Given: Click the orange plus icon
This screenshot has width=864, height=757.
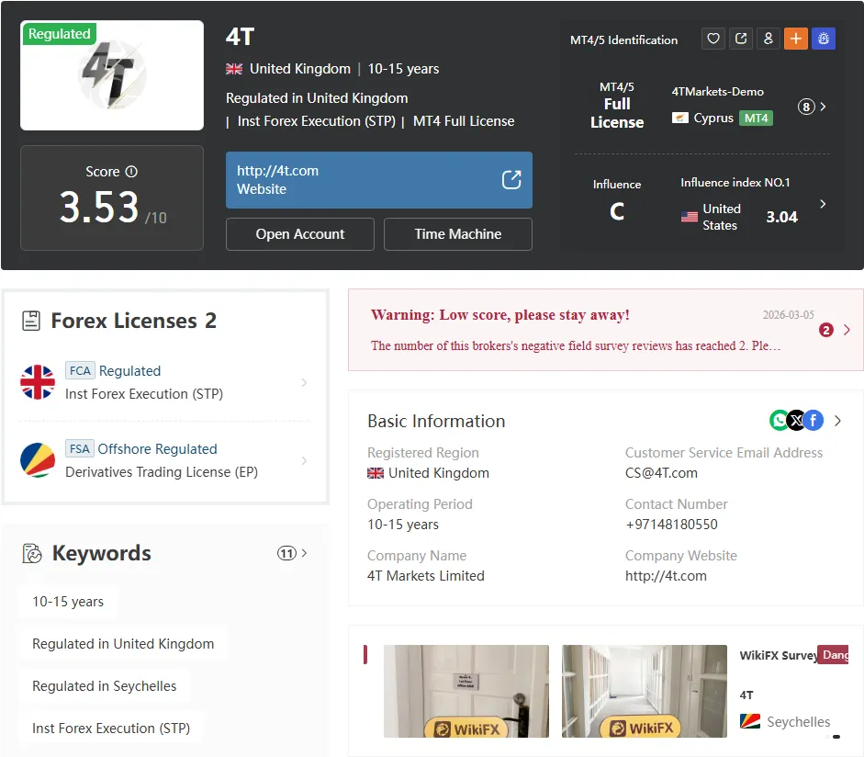Looking at the screenshot, I should (796, 39).
